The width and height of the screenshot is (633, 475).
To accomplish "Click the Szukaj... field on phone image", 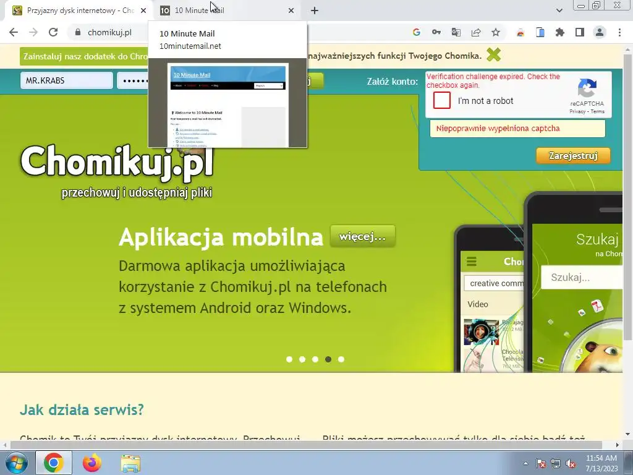I will 581,278.
